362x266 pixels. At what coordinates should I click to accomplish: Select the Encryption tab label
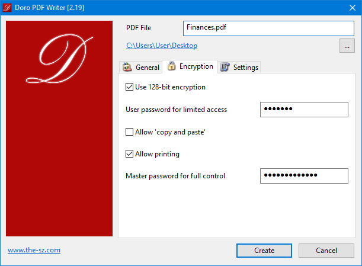click(196, 66)
